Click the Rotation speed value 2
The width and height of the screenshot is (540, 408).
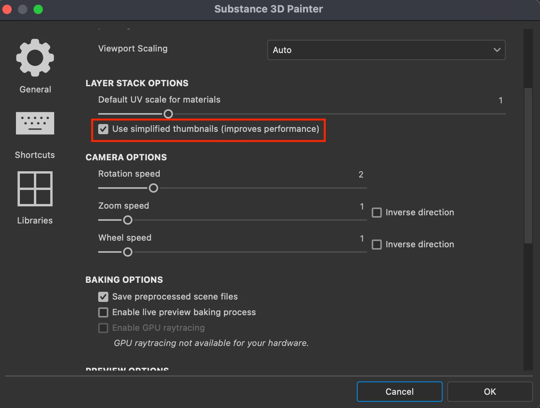tap(361, 174)
